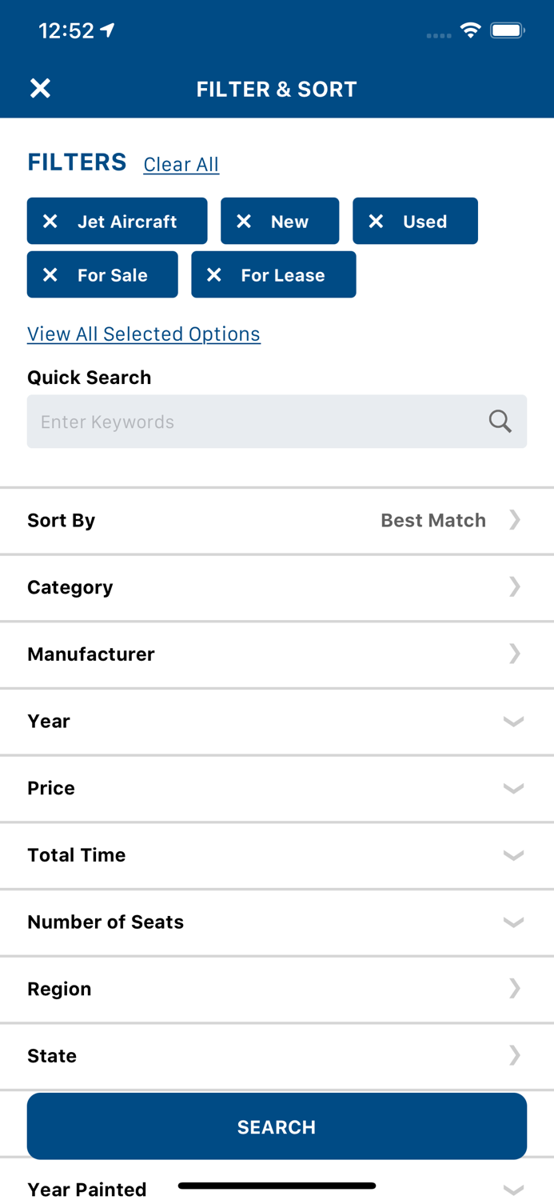554x1200 pixels.
Task: Remove the Jet Aircraft filter chip
Action: click(x=50, y=222)
